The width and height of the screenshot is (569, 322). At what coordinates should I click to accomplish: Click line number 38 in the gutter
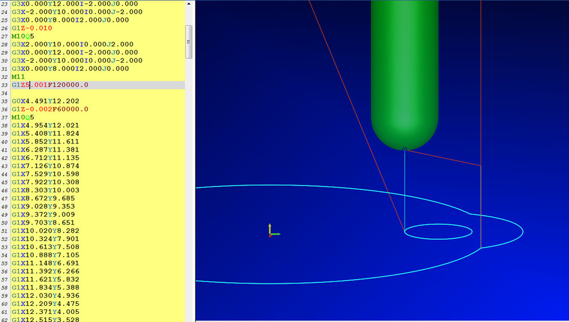tap(5, 126)
